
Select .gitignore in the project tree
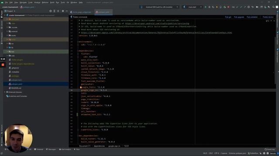pyautogui.click(x=15, y=68)
